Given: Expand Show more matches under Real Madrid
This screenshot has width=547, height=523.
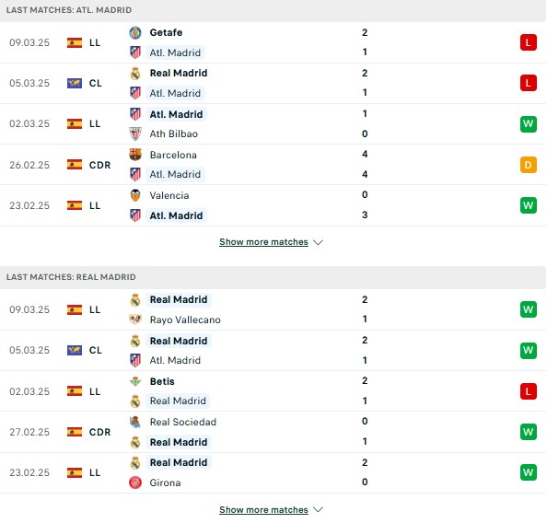Looking at the screenshot, I should pos(263,510).
